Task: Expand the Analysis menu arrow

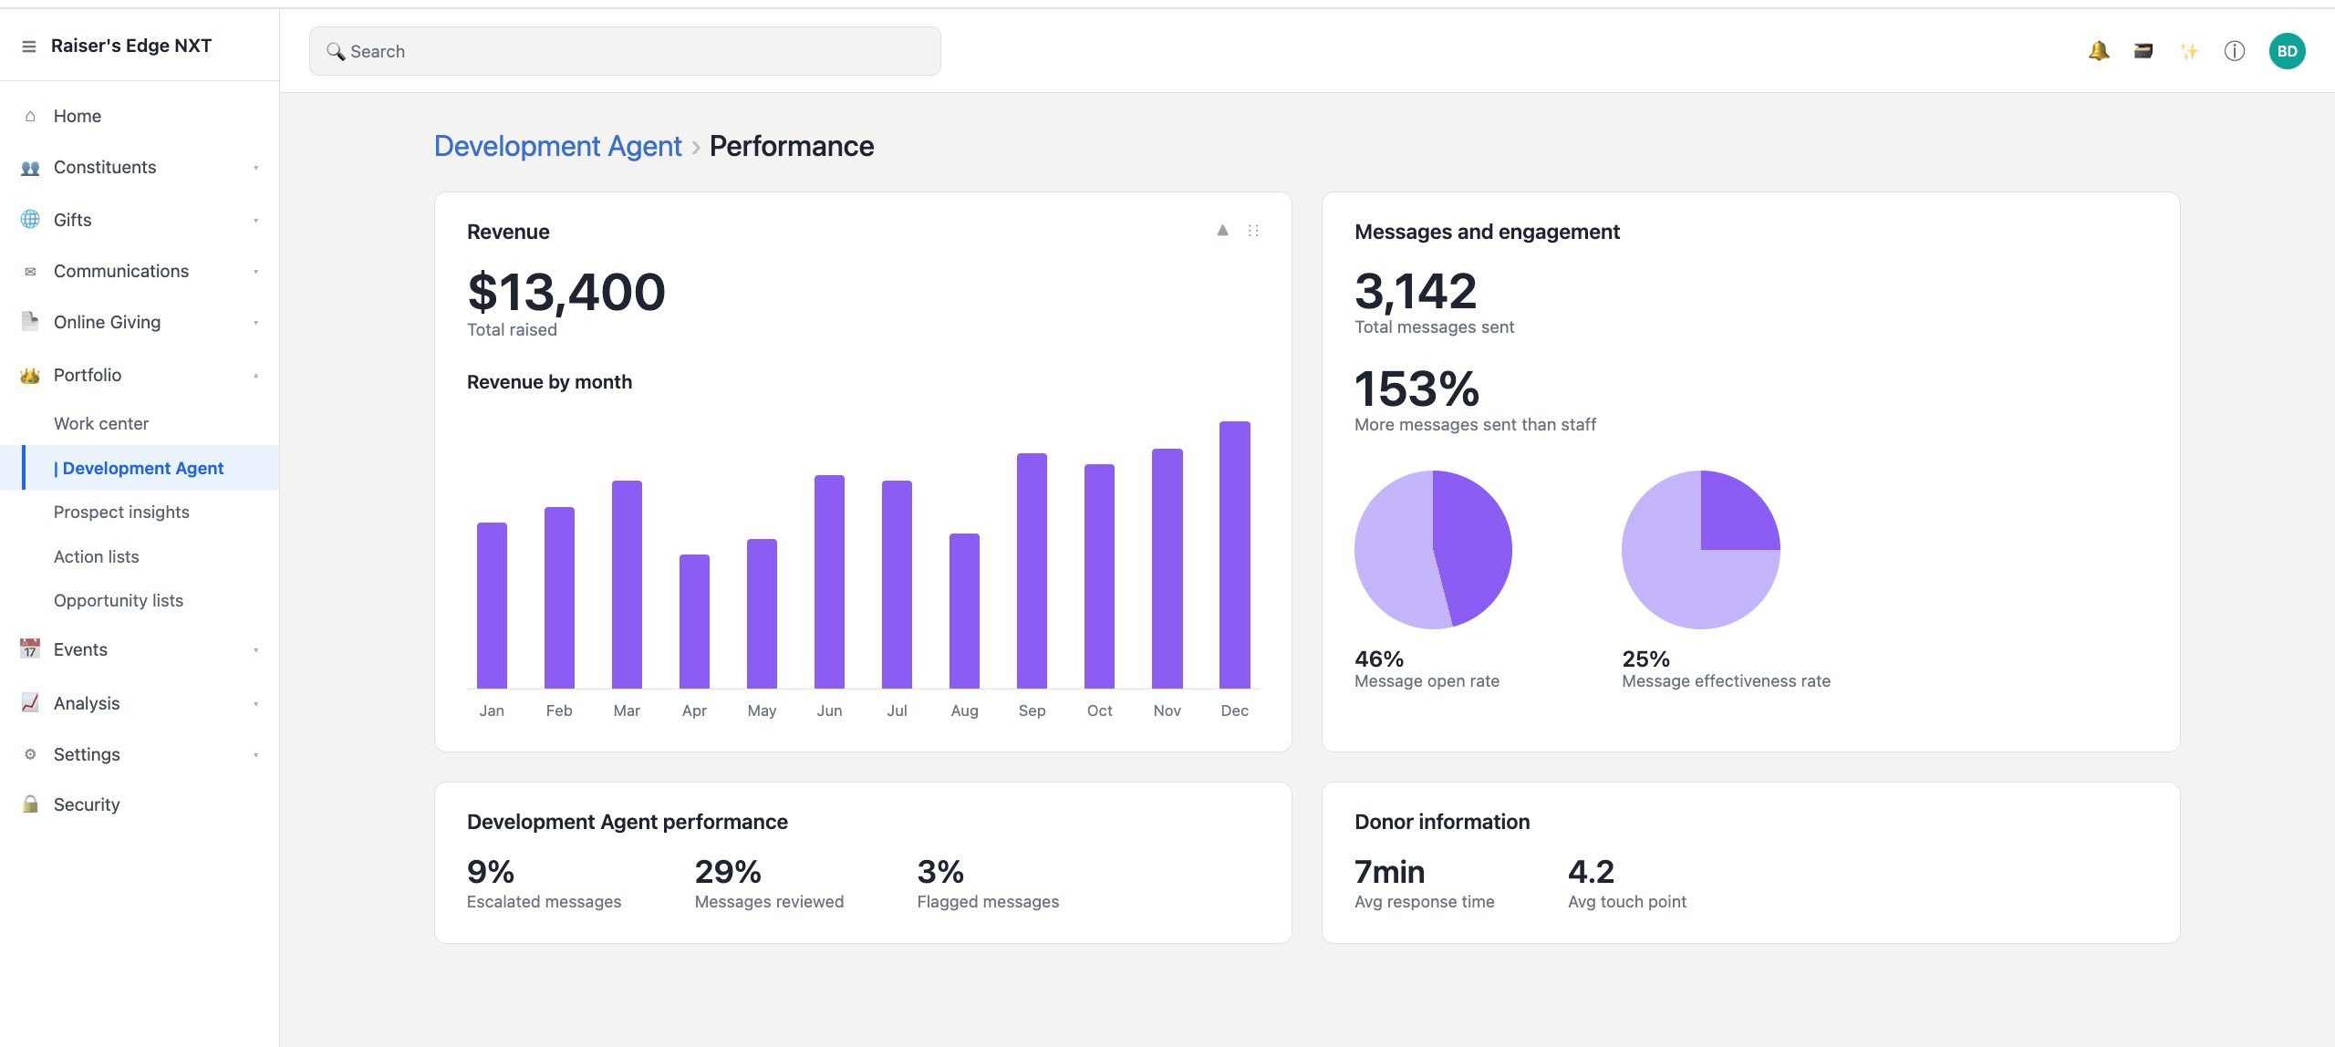Action: tap(256, 704)
